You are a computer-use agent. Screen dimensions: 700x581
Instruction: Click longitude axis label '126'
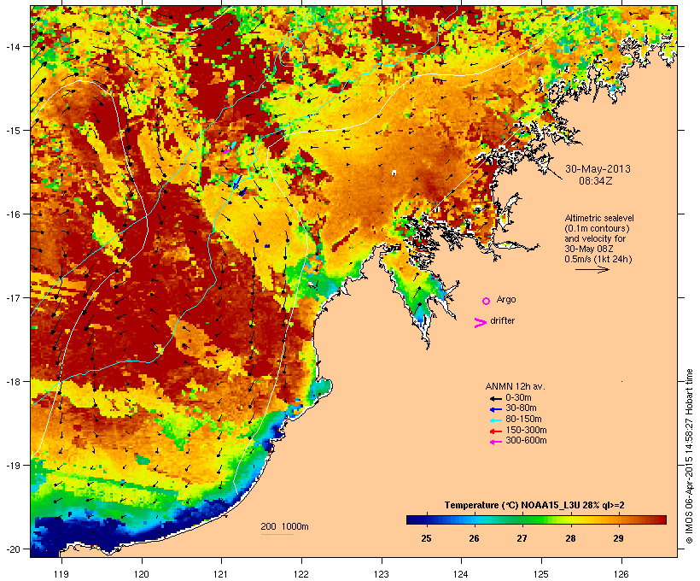pyautogui.click(x=621, y=574)
